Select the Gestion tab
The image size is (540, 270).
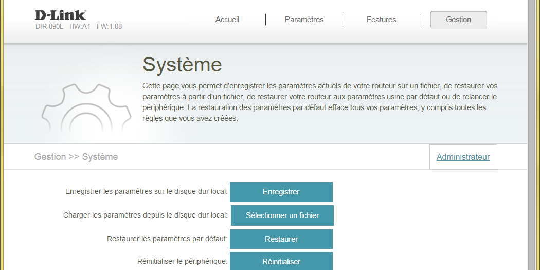coord(458,20)
